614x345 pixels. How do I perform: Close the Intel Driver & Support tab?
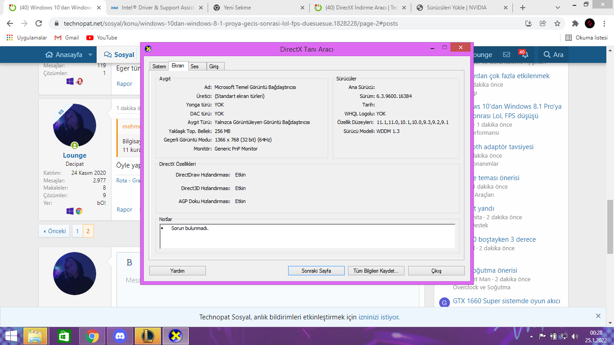pyautogui.click(x=200, y=8)
